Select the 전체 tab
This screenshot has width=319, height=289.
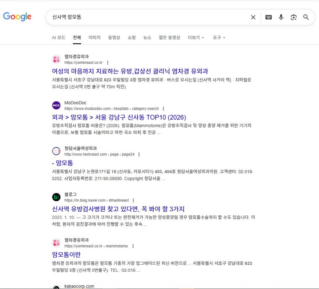tap(77, 37)
